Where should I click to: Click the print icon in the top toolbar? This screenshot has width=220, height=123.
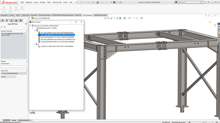pyautogui.click(x=98, y=2)
